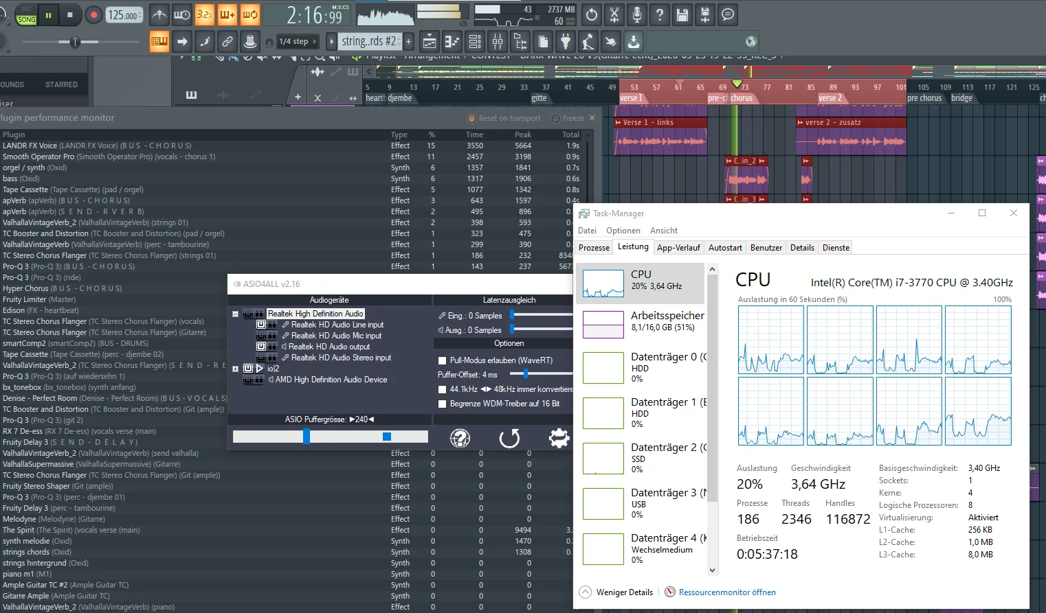Click the record button in FL Studio

[x=94, y=14]
